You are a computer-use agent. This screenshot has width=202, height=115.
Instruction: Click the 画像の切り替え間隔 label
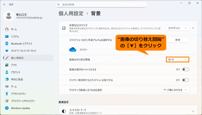79,60
